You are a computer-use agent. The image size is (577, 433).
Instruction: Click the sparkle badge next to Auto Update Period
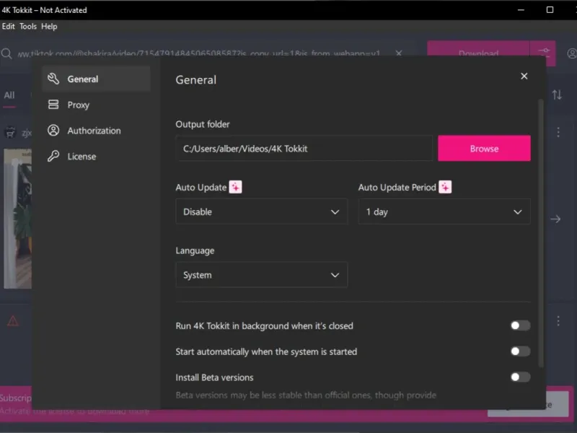click(445, 187)
